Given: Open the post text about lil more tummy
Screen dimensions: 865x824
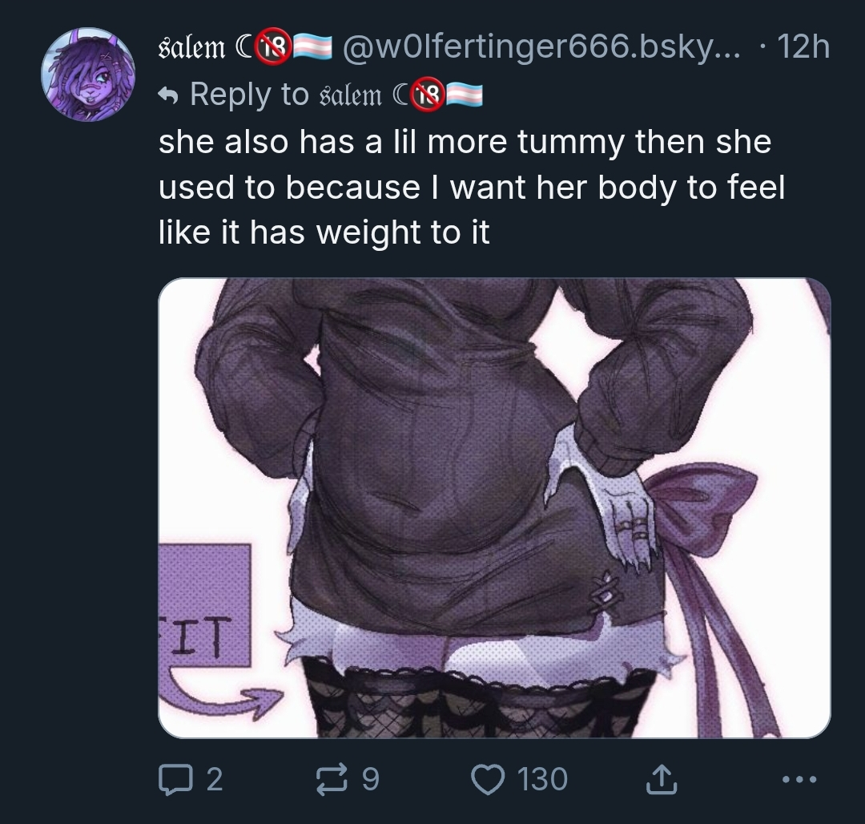Looking at the screenshot, I should click(x=471, y=187).
